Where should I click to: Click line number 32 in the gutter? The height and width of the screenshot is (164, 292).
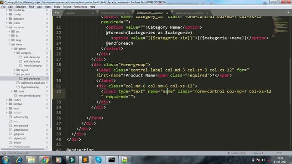(x=59, y=91)
